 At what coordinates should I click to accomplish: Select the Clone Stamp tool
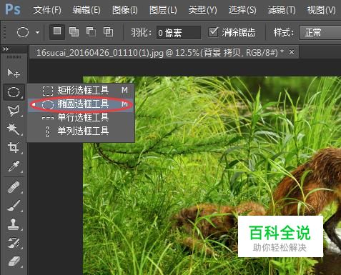(14, 224)
